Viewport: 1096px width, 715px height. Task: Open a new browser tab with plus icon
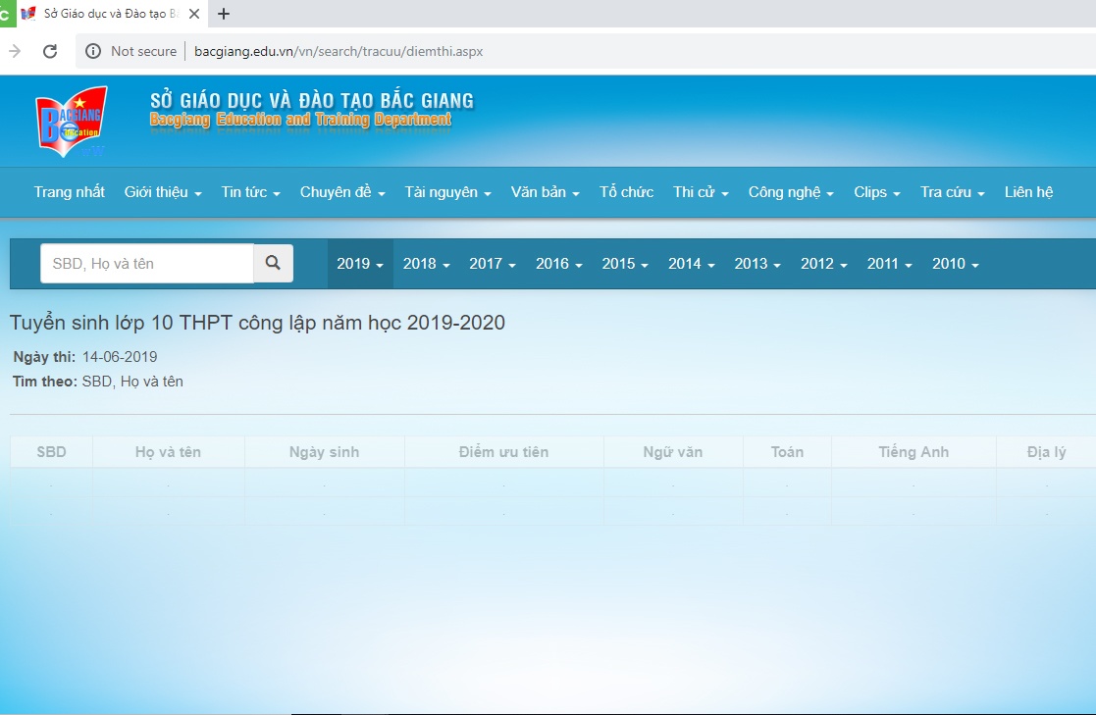point(226,14)
